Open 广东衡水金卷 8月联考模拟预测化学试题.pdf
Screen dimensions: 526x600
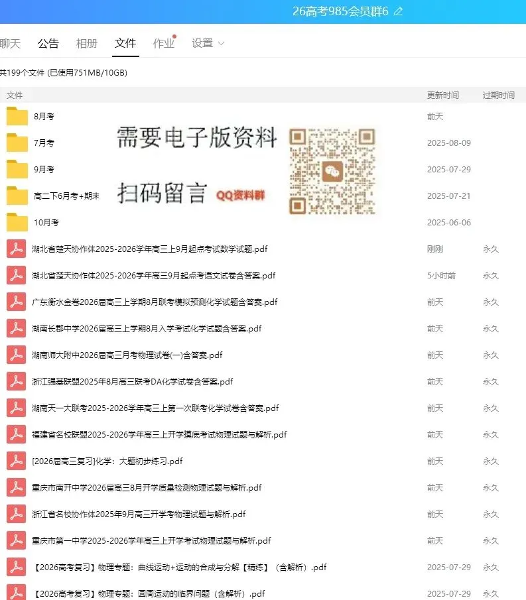[x=155, y=302]
